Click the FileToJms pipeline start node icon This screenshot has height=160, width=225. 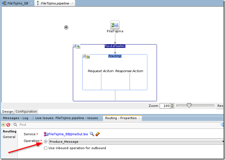point(115,25)
